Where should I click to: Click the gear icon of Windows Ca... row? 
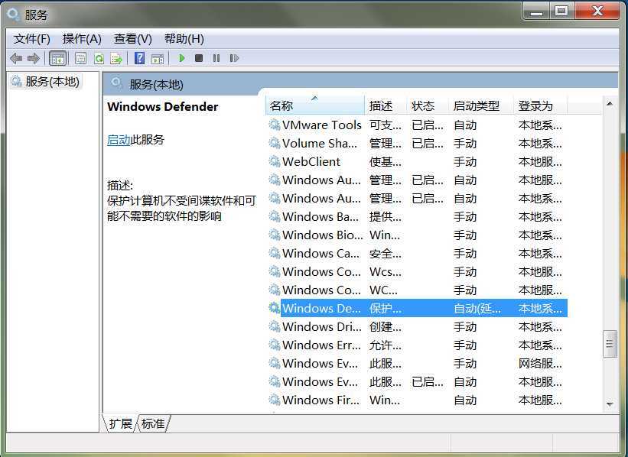click(275, 253)
